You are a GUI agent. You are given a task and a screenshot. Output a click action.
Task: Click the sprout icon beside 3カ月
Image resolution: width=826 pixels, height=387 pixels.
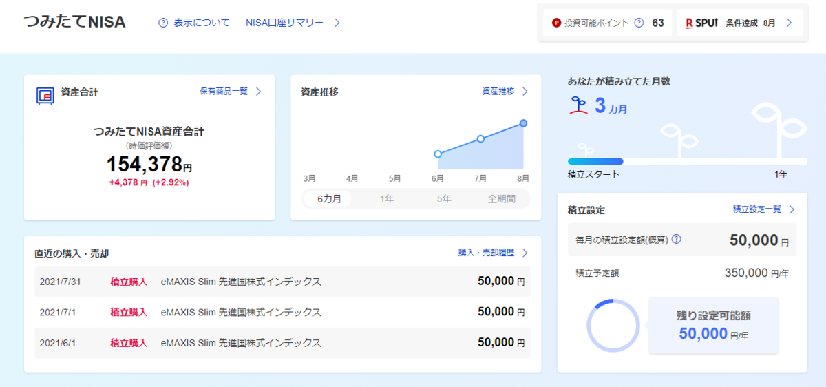[578, 105]
